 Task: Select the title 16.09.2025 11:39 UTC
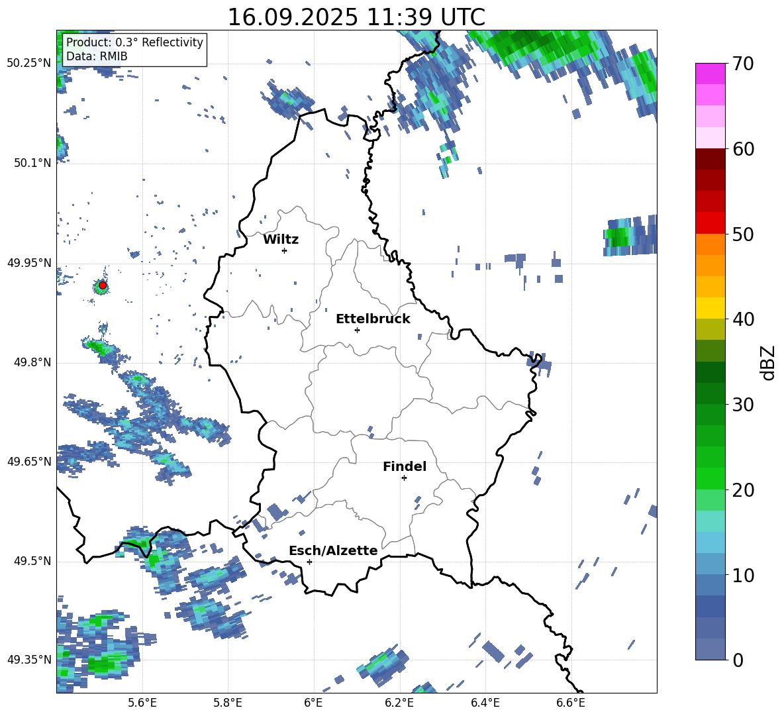(356, 17)
